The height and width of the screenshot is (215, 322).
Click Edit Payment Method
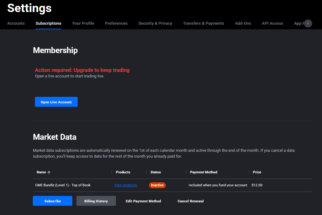(x=143, y=201)
